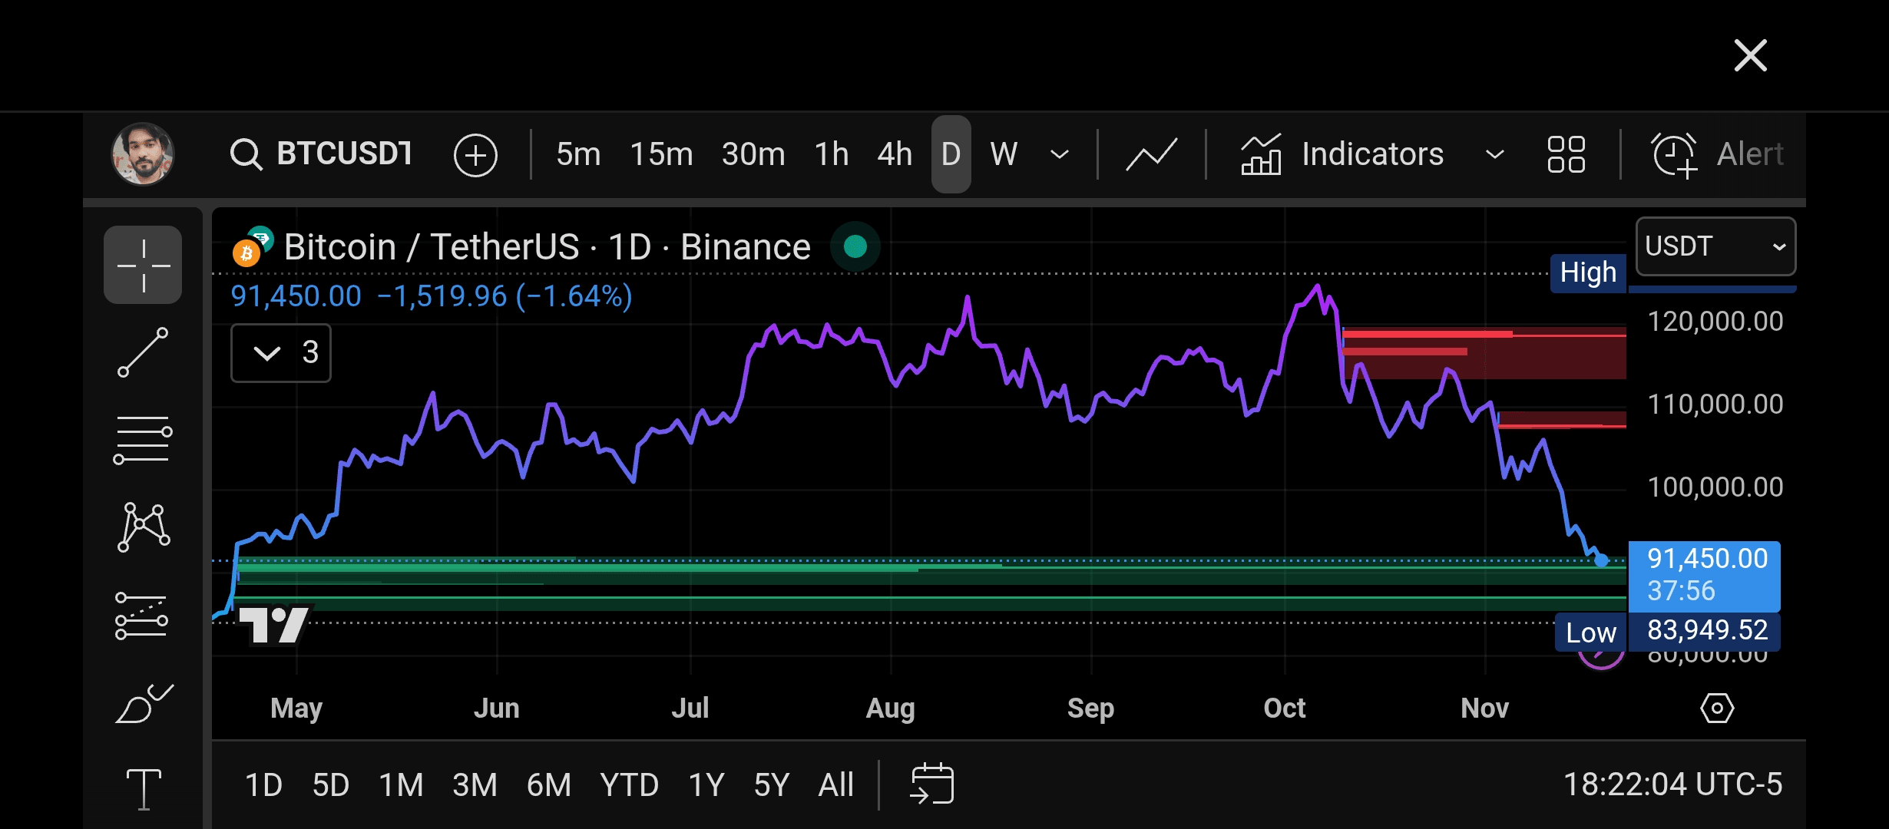
Task: Open the Fibonacci retracement tool
Action: tap(143, 440)
